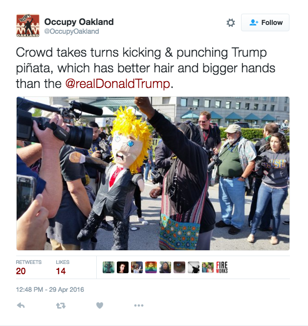Open the @OccupyOakland handle link
Image resolution: width=308 pixels, height=326 pixels.
point(71,31)
